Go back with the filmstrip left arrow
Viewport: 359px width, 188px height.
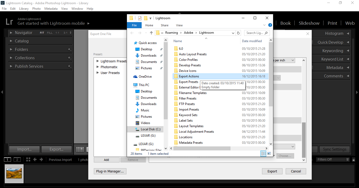point(35,160)
